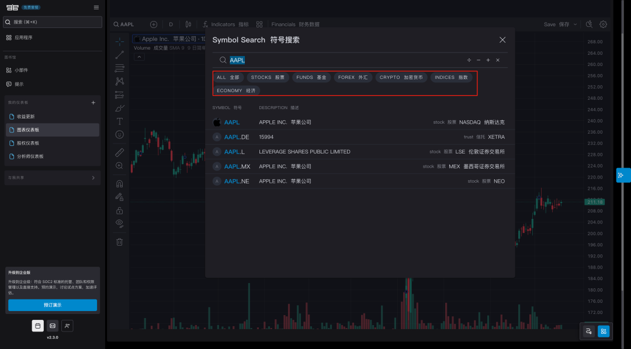Filter results by STOCKS 股票
The image size is (631, 349).
[268, 77]
